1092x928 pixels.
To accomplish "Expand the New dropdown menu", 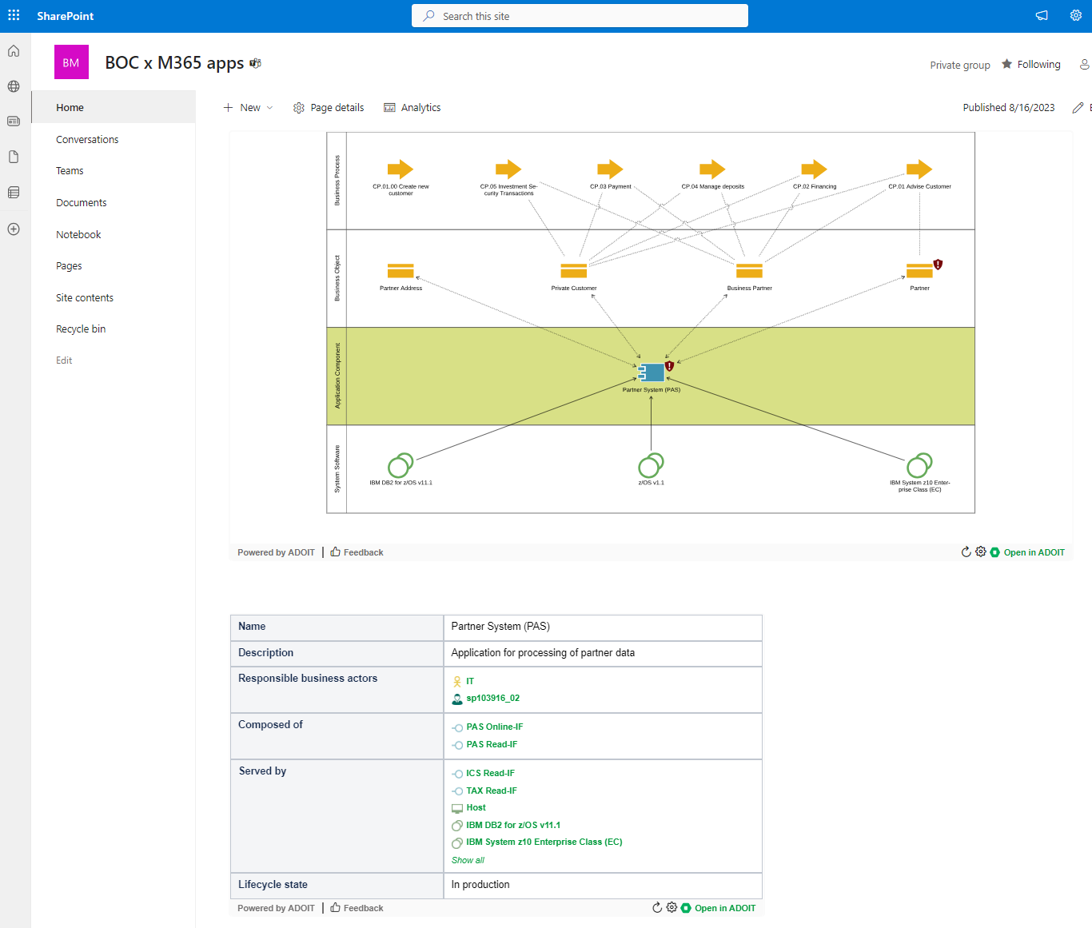I will click(249, 108).
